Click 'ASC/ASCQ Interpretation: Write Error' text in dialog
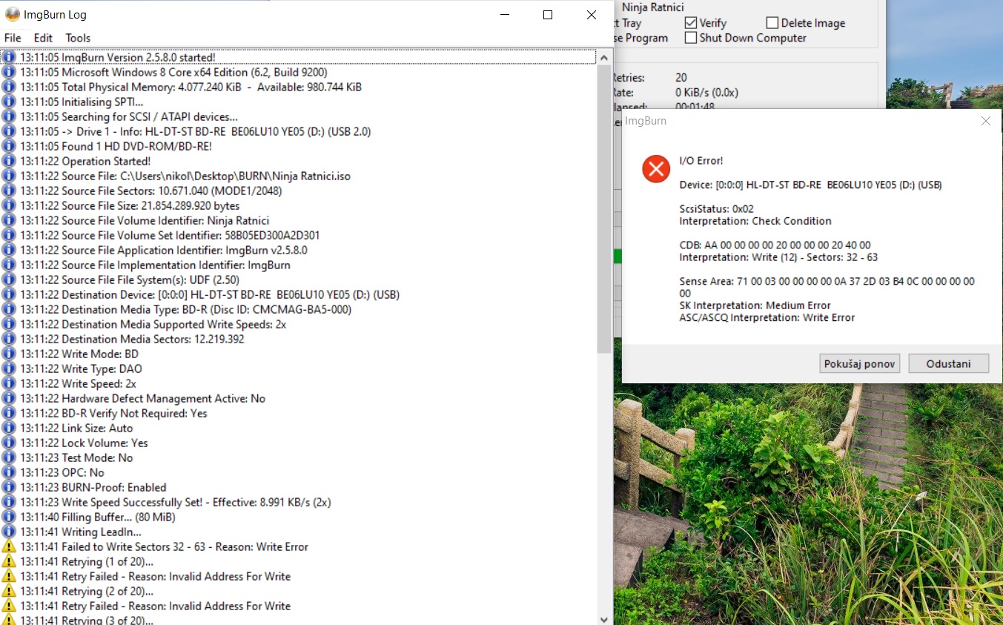Image resolution: width=1003 pixels, height=625 pixels. coord(767,317)
